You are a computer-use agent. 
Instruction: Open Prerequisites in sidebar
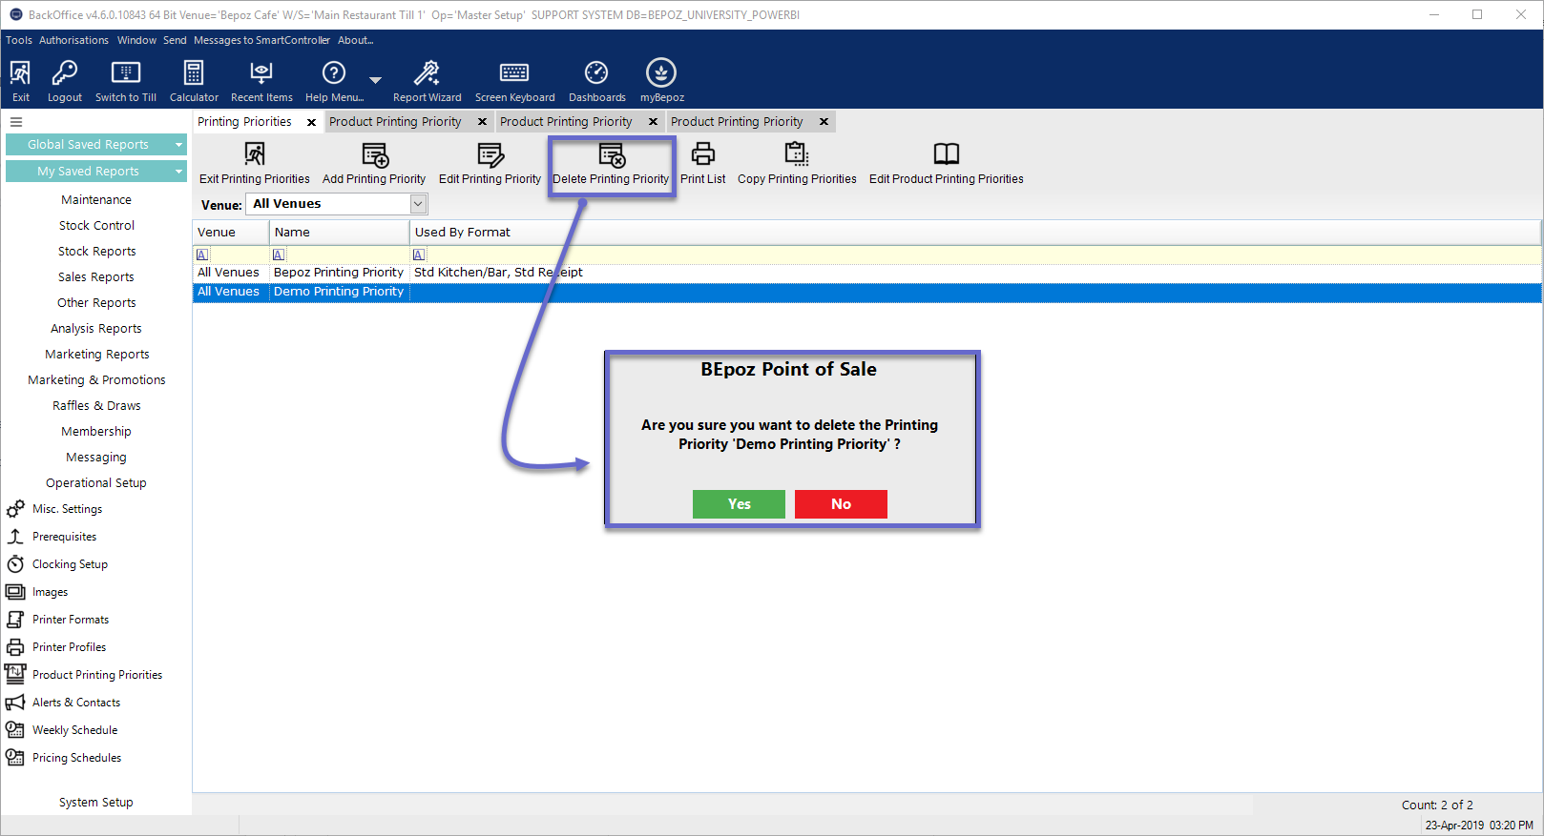tap(64, 537)
